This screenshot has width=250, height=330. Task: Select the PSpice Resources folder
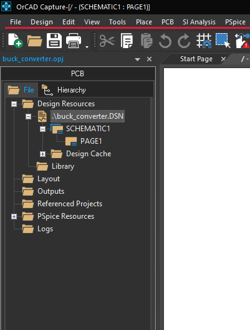65,216
